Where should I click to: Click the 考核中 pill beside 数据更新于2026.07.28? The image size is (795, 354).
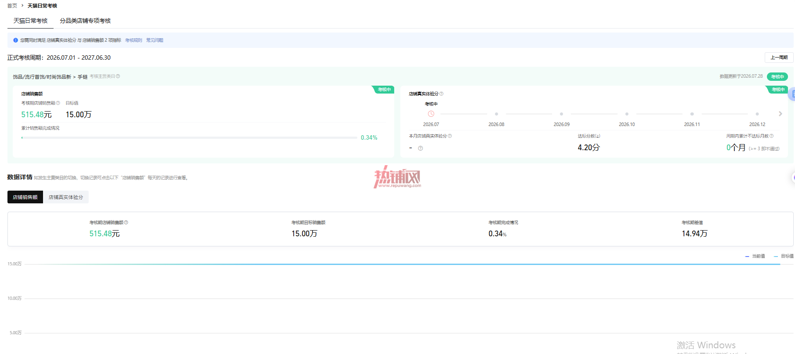[777, 77]
